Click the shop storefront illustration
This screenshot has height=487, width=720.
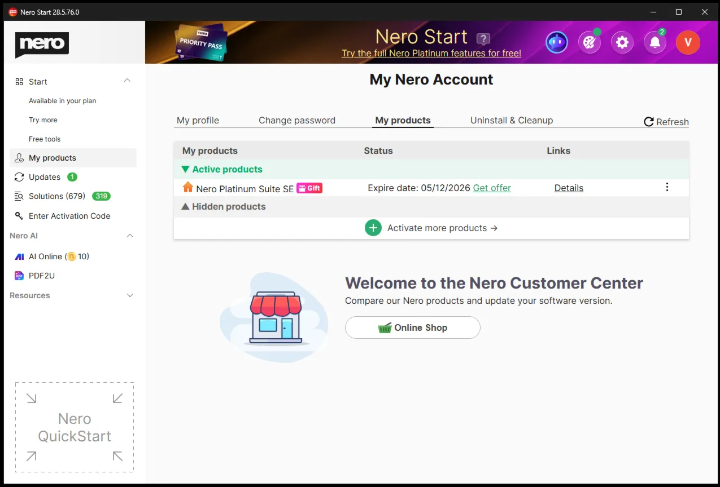pyautogui.click(x=276, y=317)
